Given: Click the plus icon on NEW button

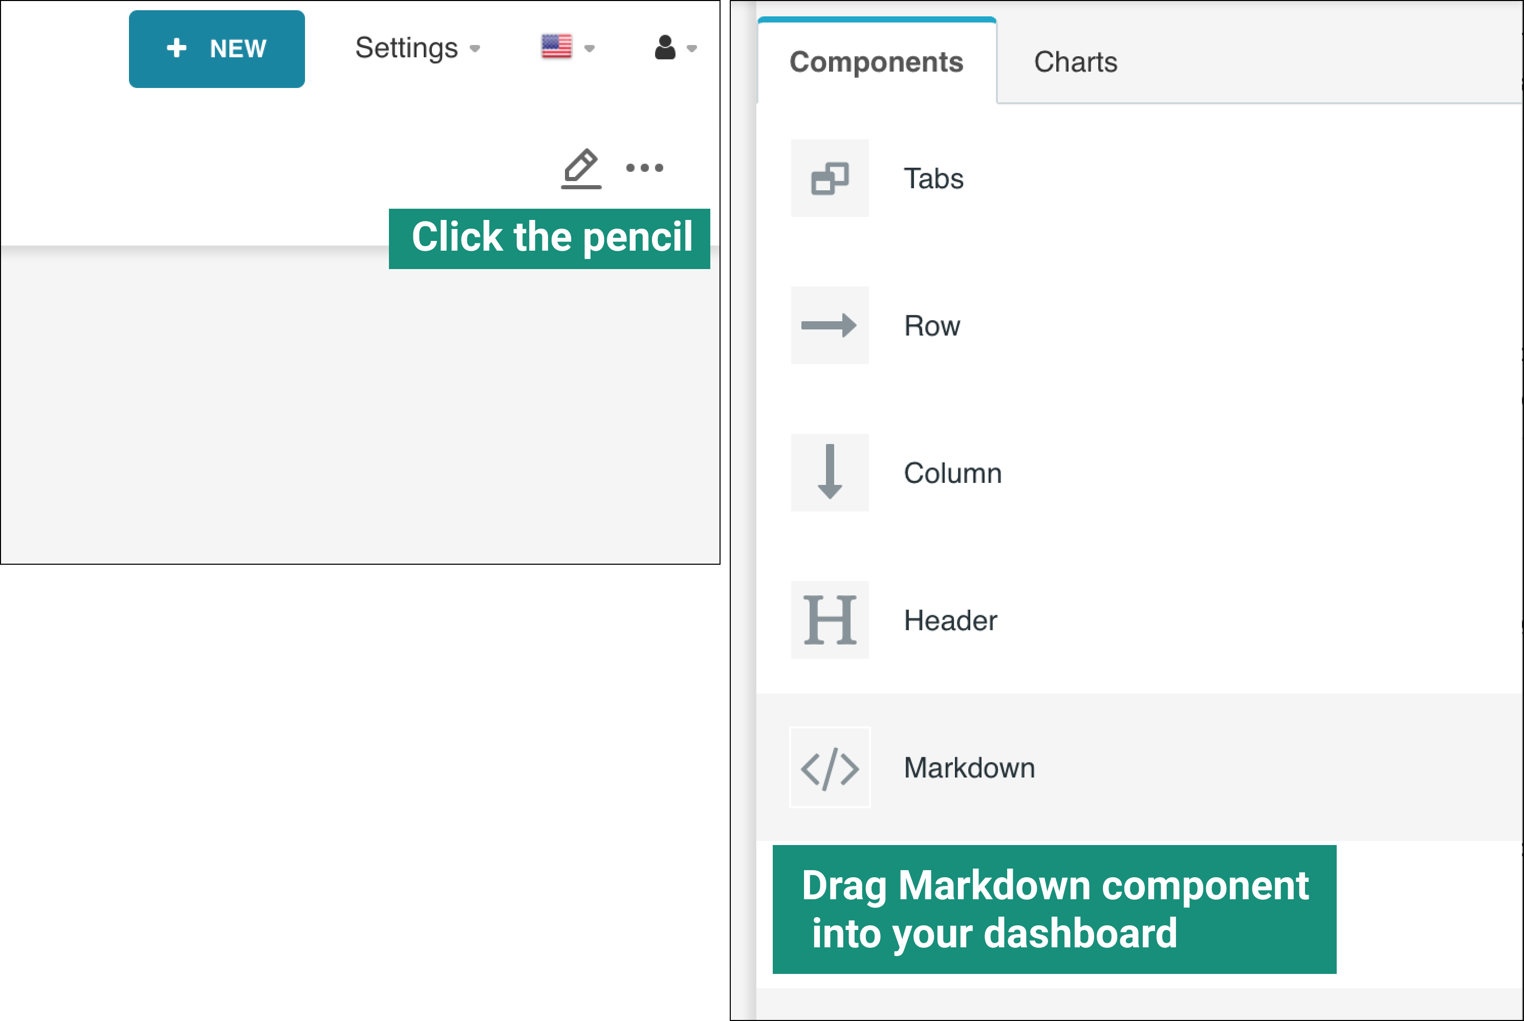Looking at the screenshot, I should point(177,48).
